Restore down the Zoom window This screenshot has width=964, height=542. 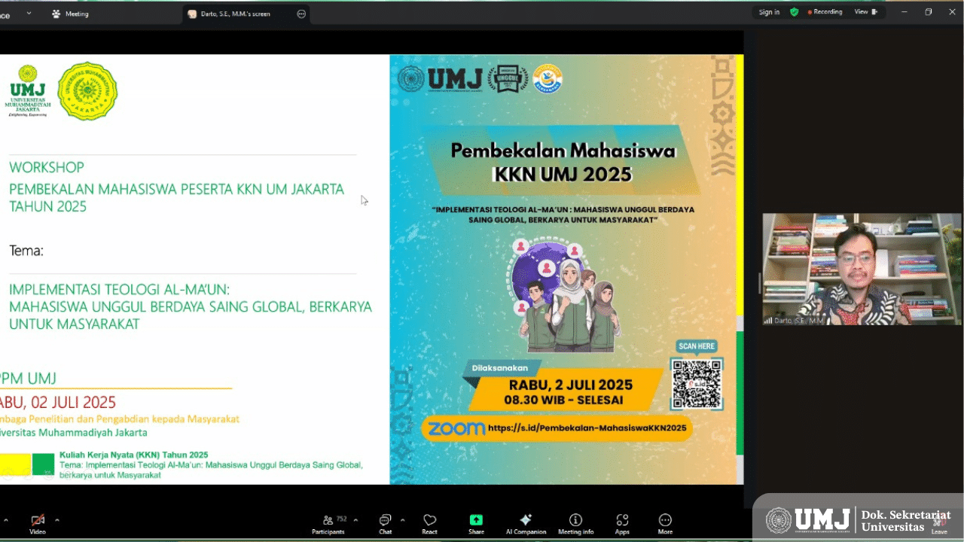point(928,11)
